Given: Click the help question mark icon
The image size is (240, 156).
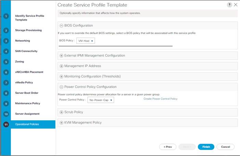Looking at the screenshot, I should click(x=229, y=5).
